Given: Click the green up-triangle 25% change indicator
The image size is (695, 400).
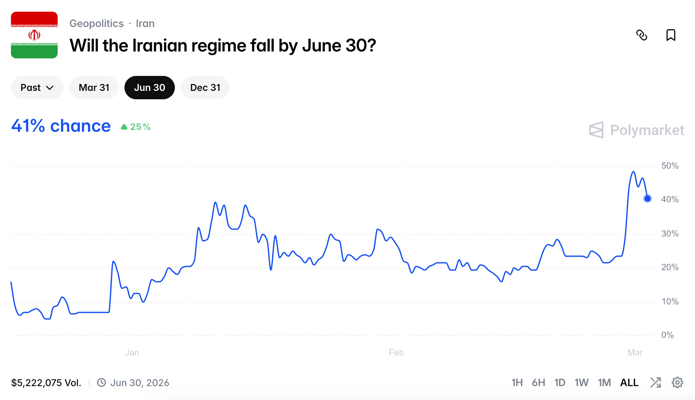Looking at the screenshot, I should 136,127.
